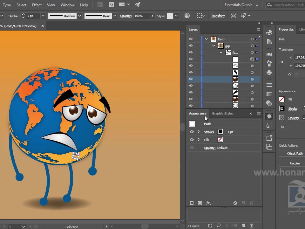Collapse the fa... group

(221, 52)
